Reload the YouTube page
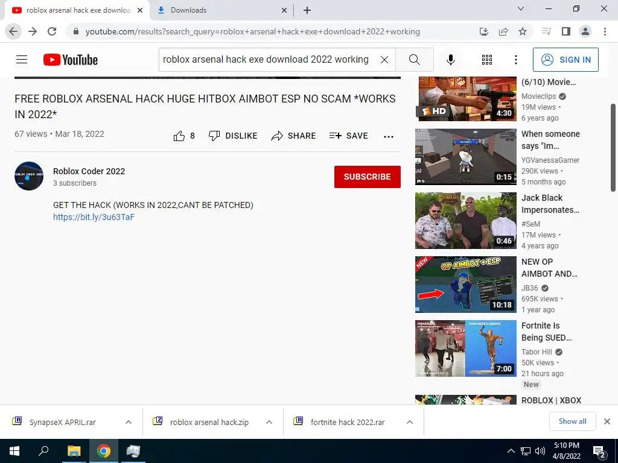618x463 pixels. pyautogui.click(x=52, y=31)
